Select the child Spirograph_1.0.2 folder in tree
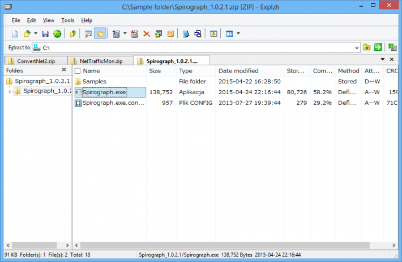The image size is (402, 262). tap(47, 91)
